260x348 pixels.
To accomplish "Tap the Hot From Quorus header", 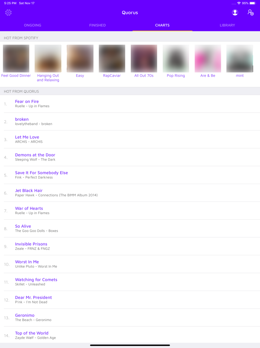I will [21, 91].
